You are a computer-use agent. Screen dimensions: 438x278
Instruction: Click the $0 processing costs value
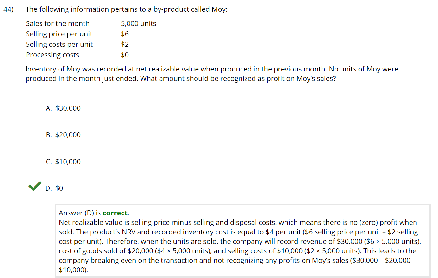coord(125,55)
